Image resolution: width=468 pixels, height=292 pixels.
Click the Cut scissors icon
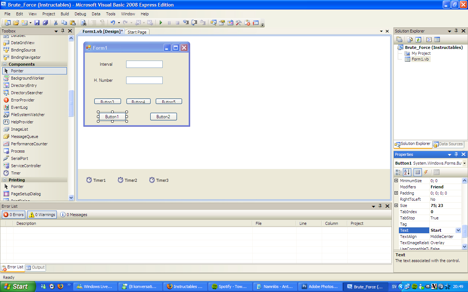click(x=55, y=23)
